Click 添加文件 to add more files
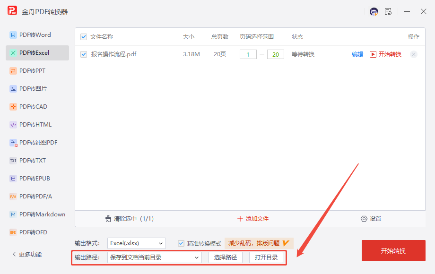The image size is (435, 274). [x=257, y=219]
